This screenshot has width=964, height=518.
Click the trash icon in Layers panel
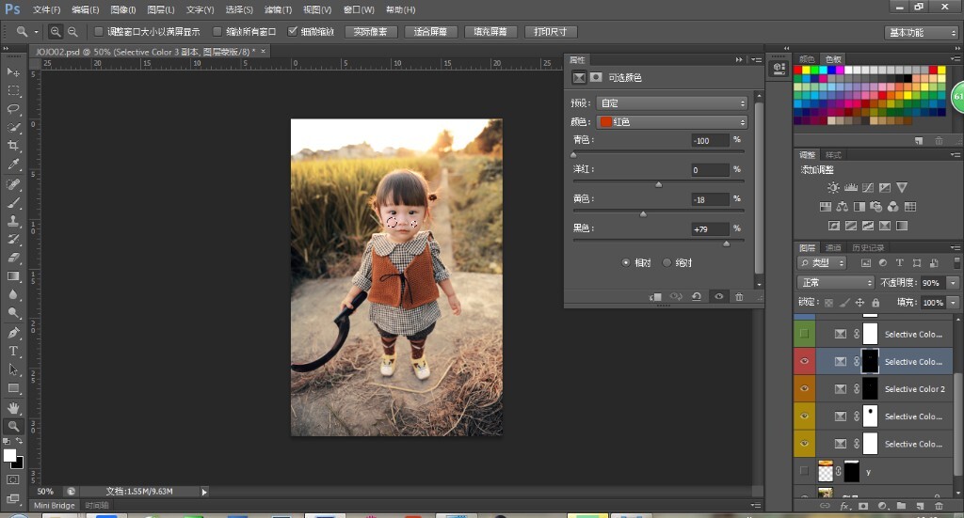(x=939, y=507)
